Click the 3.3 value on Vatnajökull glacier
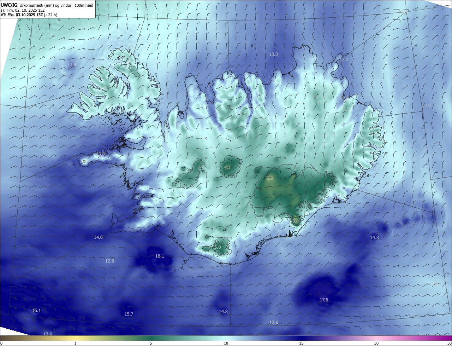Viewport: 452px width, 346px height. click(x=269, y=179)
